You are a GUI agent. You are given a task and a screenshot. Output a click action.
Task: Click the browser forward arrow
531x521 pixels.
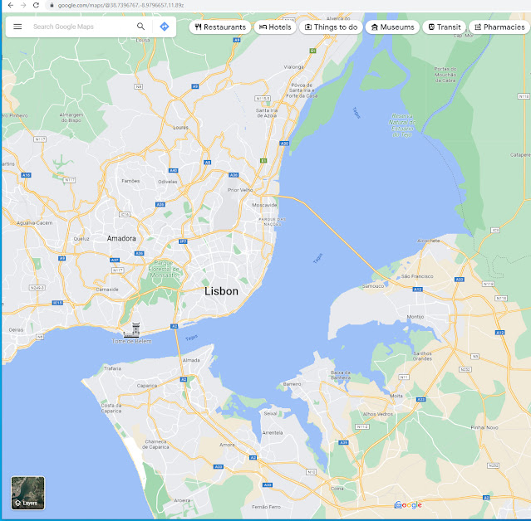(23, 6)
